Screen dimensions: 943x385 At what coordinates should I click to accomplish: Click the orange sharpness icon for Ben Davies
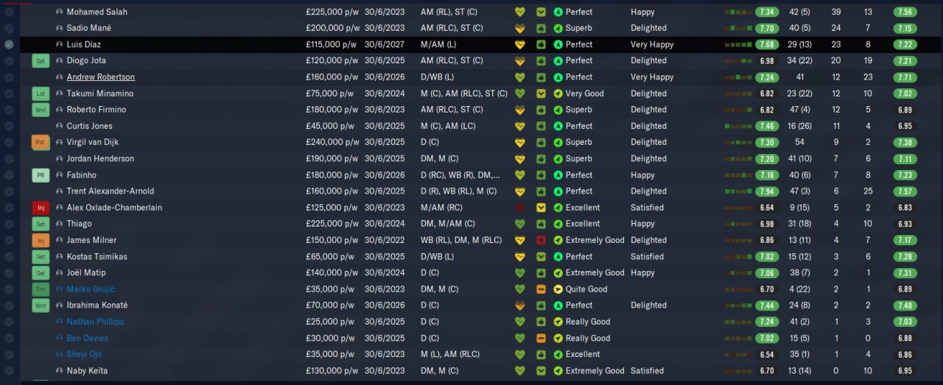coord(541,338)
